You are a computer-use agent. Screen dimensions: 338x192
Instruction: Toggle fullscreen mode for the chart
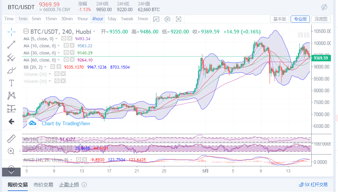179,19
